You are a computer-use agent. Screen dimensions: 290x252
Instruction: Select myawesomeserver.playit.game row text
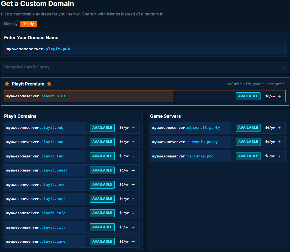(x=36, y=242)
